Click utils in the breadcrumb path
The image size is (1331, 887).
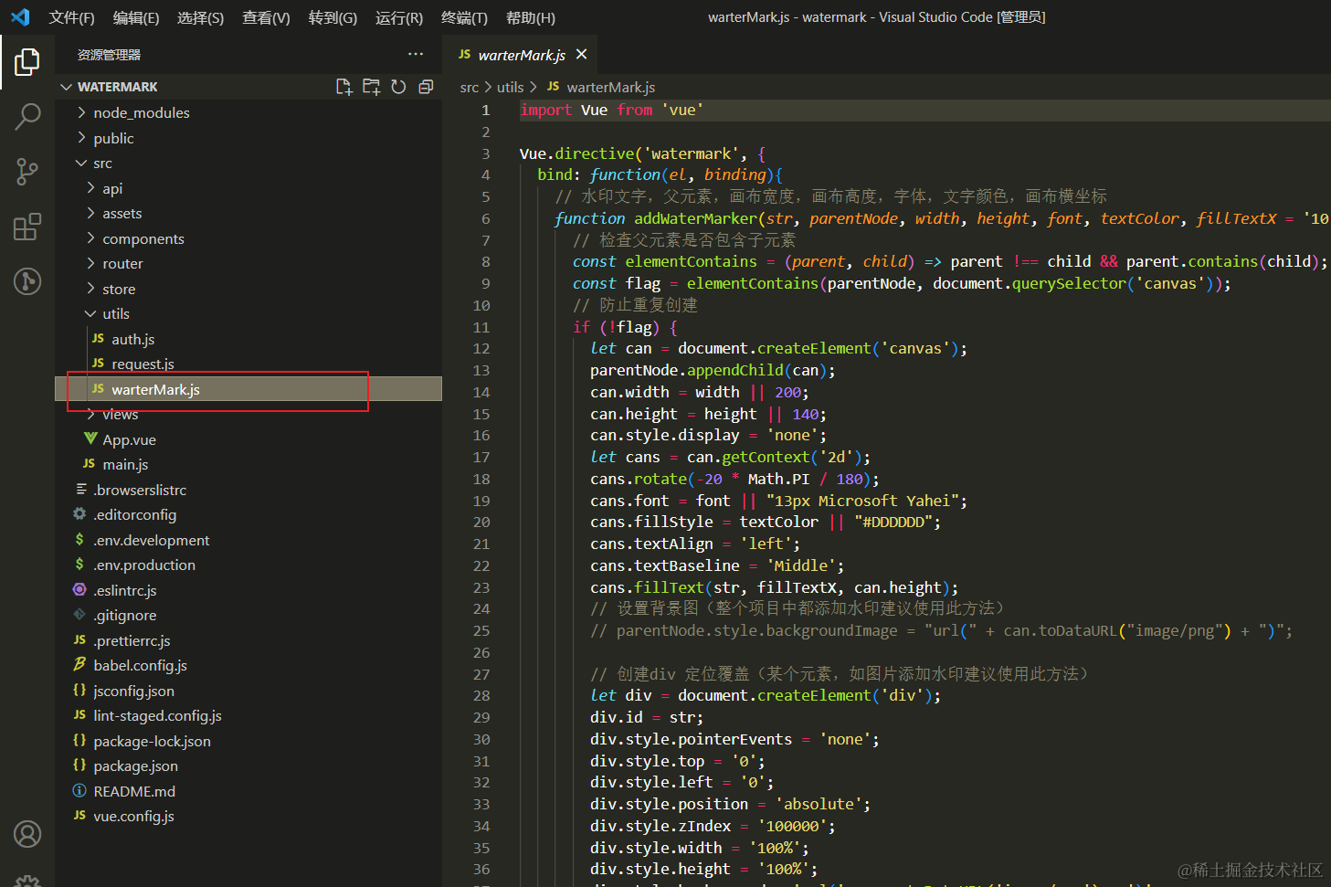point(510,87)
